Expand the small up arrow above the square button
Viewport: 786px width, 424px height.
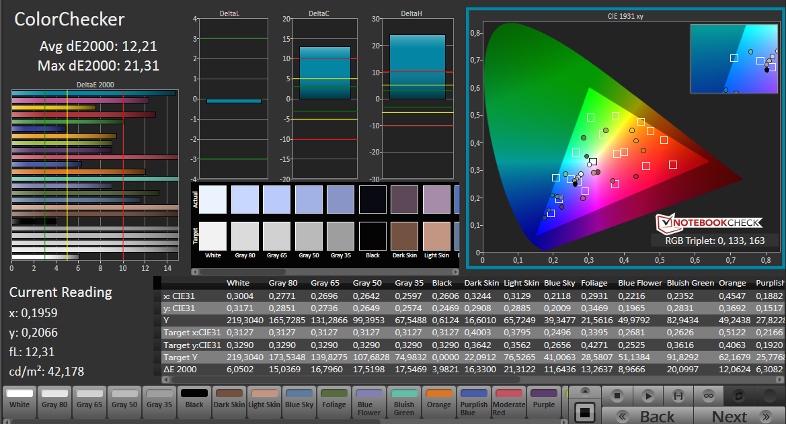(x=584, y=392)
